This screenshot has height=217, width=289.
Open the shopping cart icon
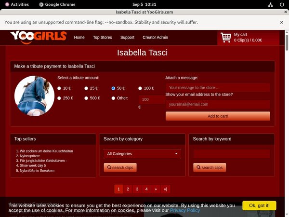pos(225,37)
